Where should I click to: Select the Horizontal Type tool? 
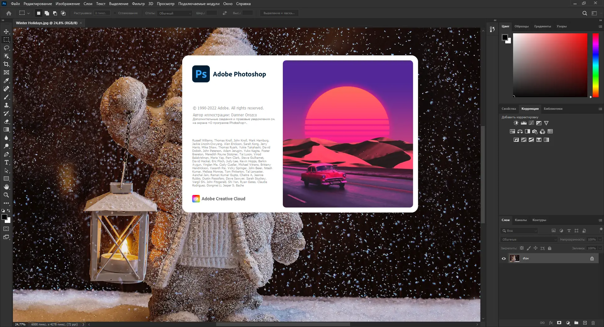(x=6, y=163)
